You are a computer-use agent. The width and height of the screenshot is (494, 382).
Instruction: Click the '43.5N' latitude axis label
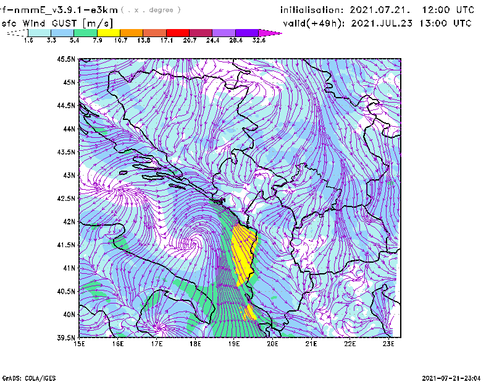66,152
